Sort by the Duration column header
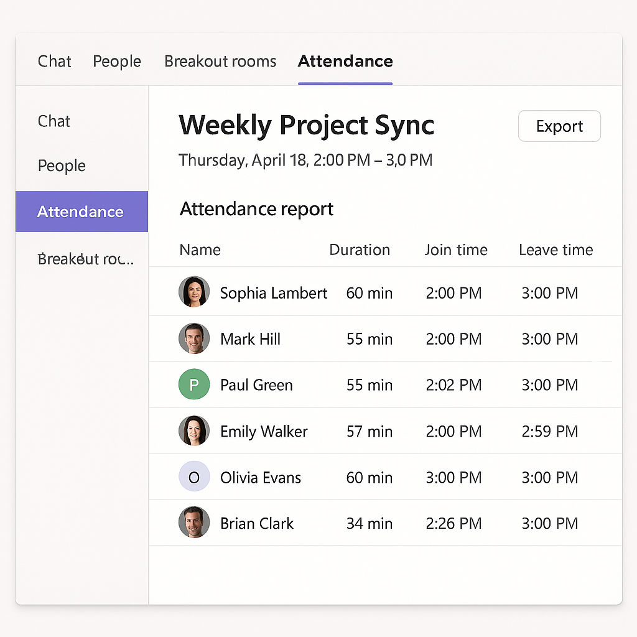The height and width of the screenshot is (637, 637). coord(360,250)
